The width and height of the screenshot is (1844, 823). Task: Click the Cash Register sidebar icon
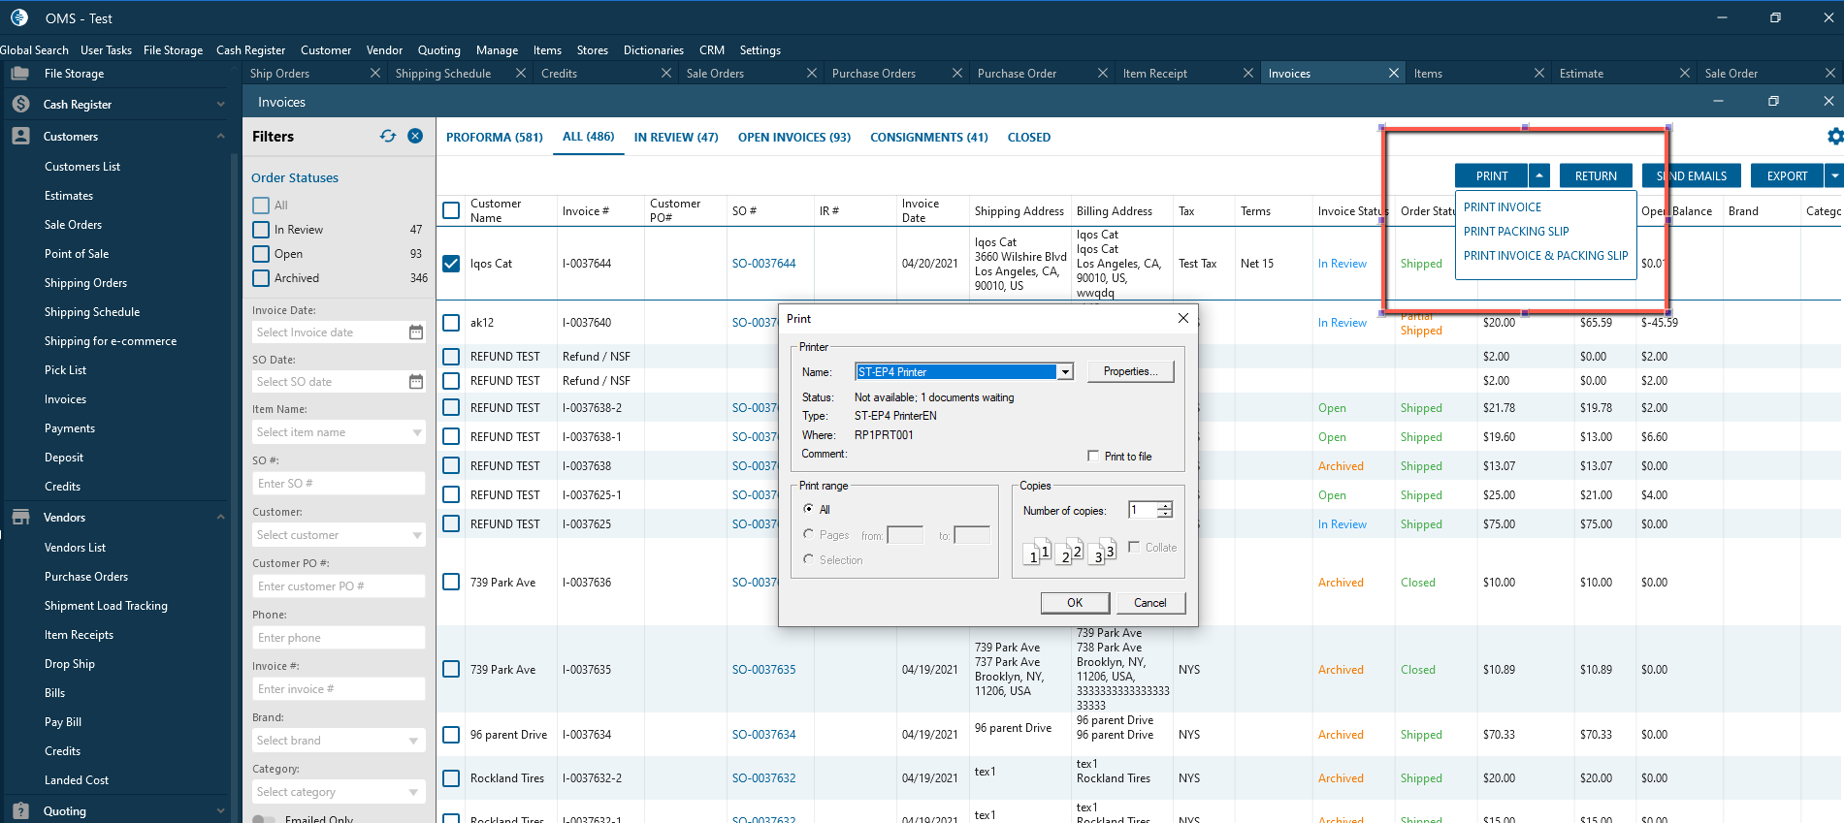(20, 104)
